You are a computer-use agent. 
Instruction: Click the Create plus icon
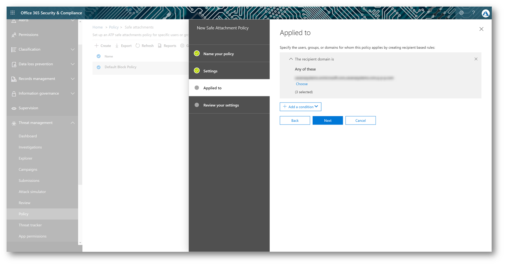pos(96,46)
